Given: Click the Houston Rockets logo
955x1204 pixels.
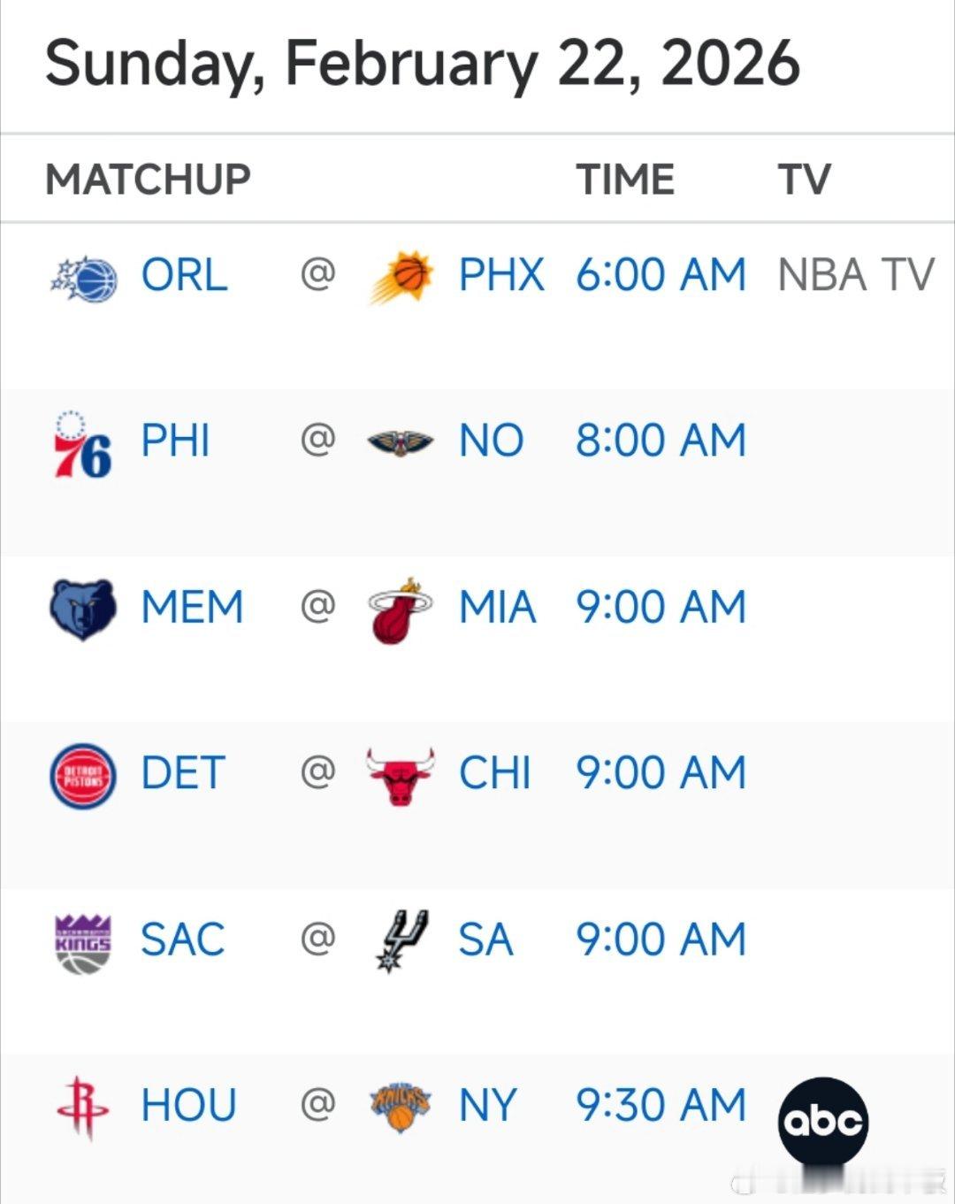Looking at the screenshot, I should tap(82, 1108).
